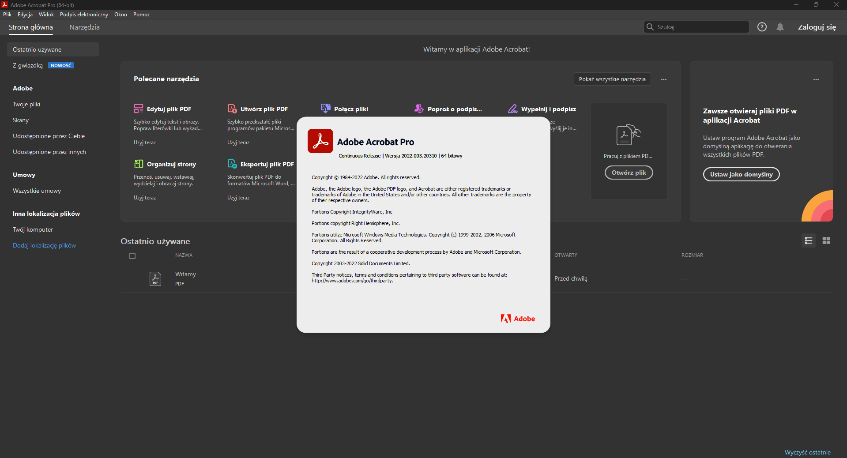
Task: Click the Wyczyść ostatnie link
Action: coord(808,452)
